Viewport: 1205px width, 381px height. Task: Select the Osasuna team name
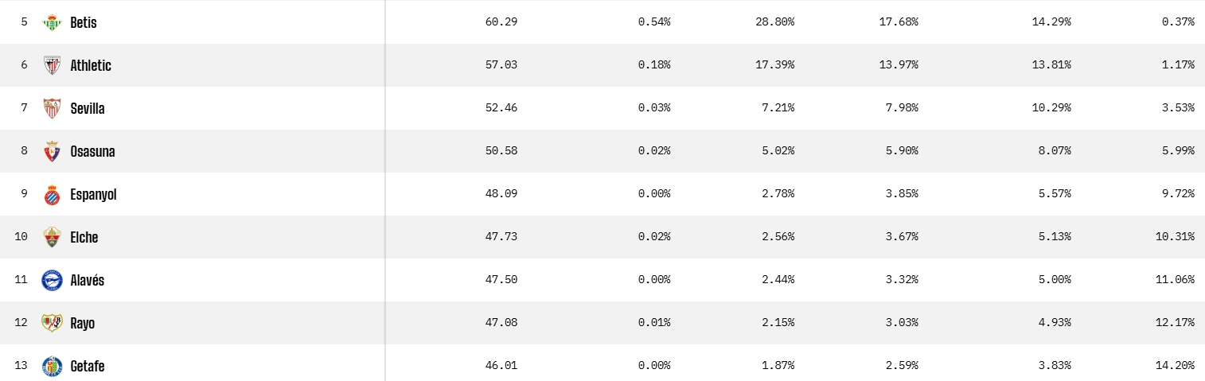point(92,151)
